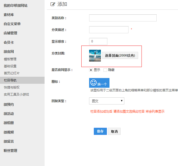
Task: Focus the 分类描述 input box
Action: (109, 30)
